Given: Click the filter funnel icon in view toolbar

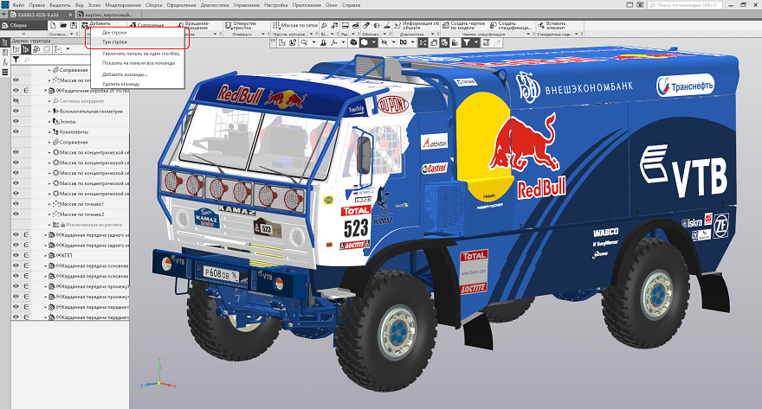Looking at the screenshot, I should [x=466, y=42].
